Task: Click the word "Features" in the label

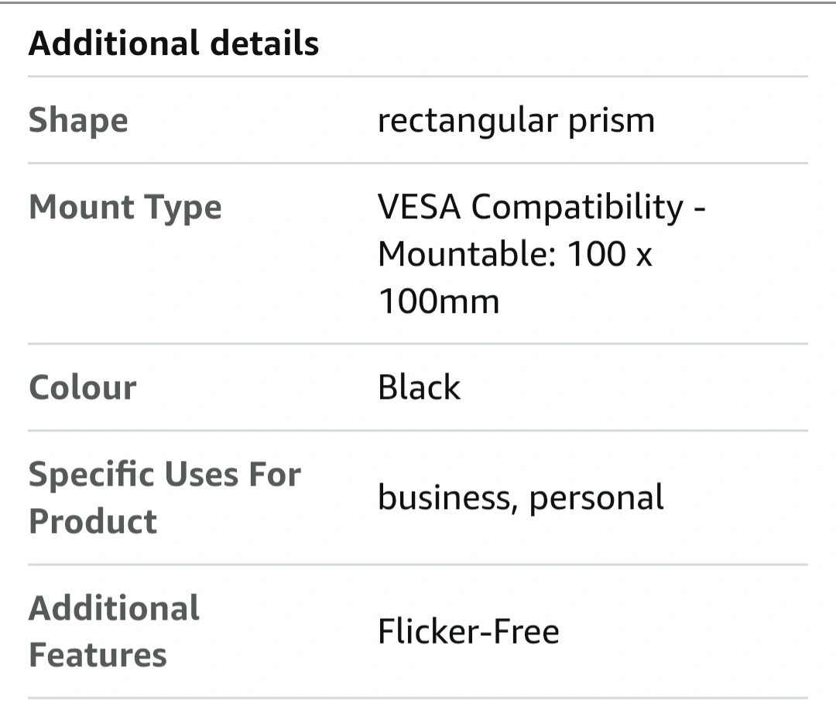Action: [98, 655]
